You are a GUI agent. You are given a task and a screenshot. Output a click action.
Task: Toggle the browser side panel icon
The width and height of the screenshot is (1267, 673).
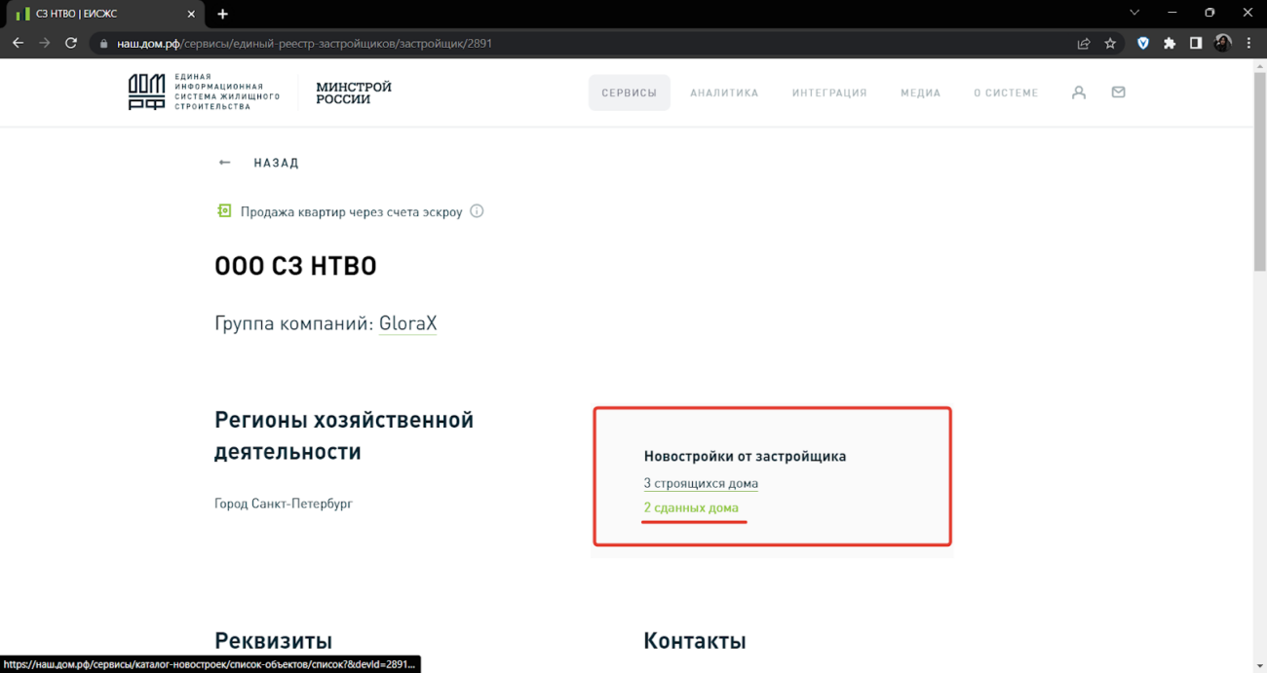(1196, 43)
